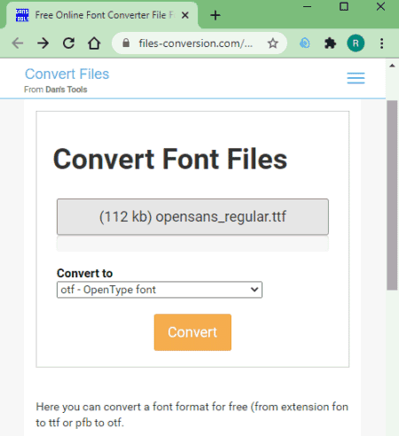Open the browser home page
The image size is (399, 436).
pyautogui.click(x=94, y=43)
